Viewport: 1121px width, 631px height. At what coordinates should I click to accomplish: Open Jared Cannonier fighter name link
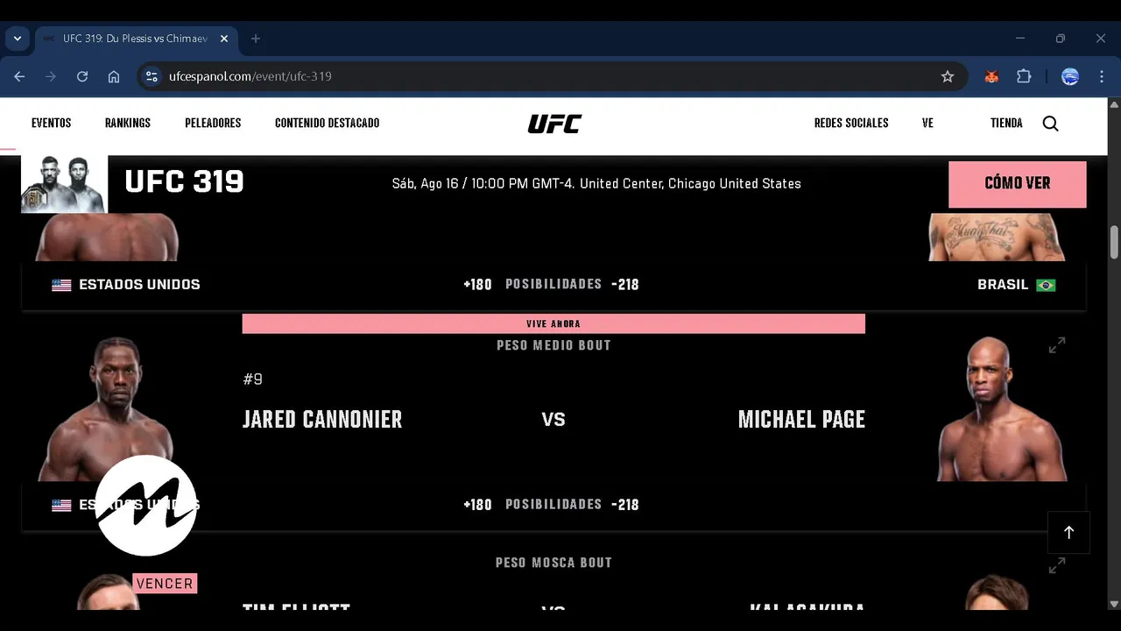coord(322,419)
